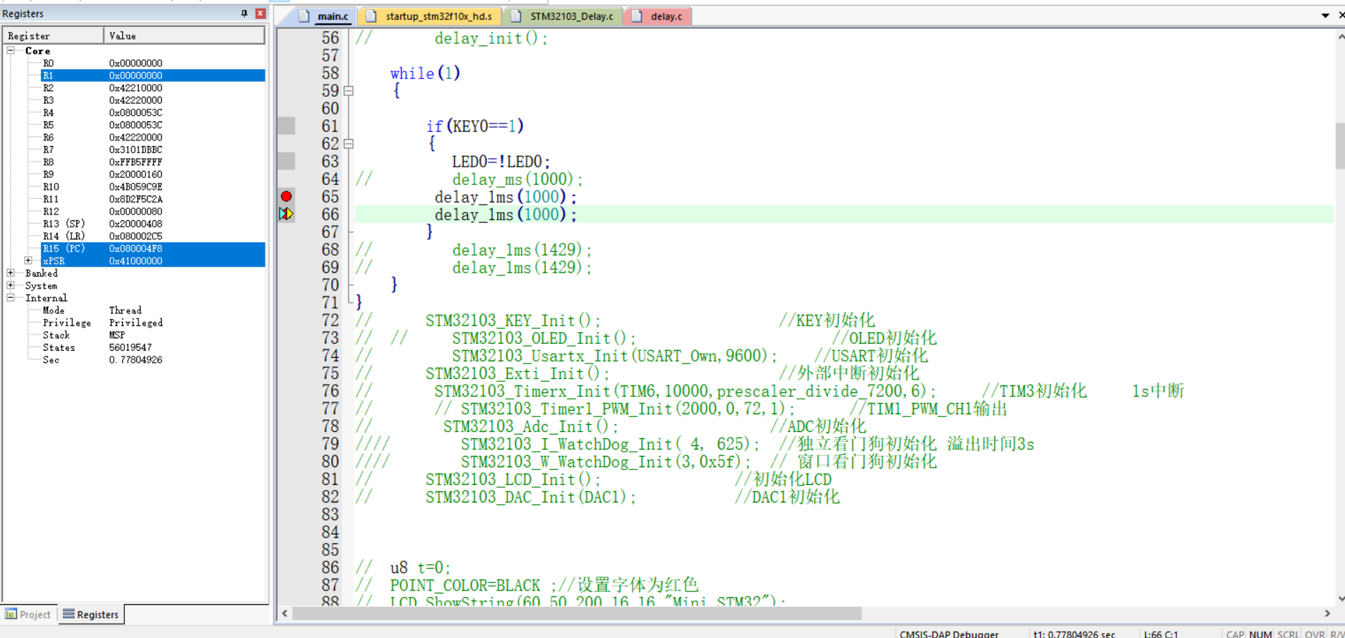
Task: Select the R2 register row
Action: (x=153, y=88)
